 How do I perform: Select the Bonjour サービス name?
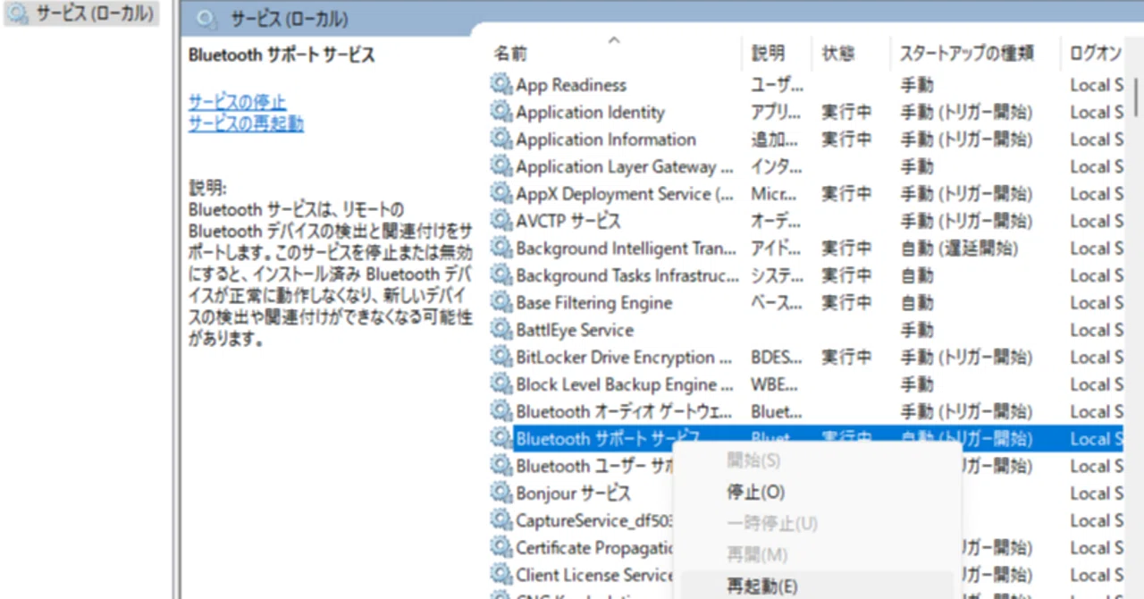573,494
